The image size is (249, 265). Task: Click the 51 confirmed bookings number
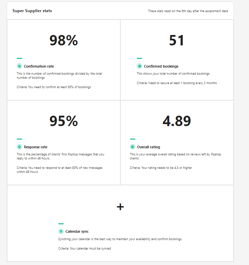(x=177, y=40)
